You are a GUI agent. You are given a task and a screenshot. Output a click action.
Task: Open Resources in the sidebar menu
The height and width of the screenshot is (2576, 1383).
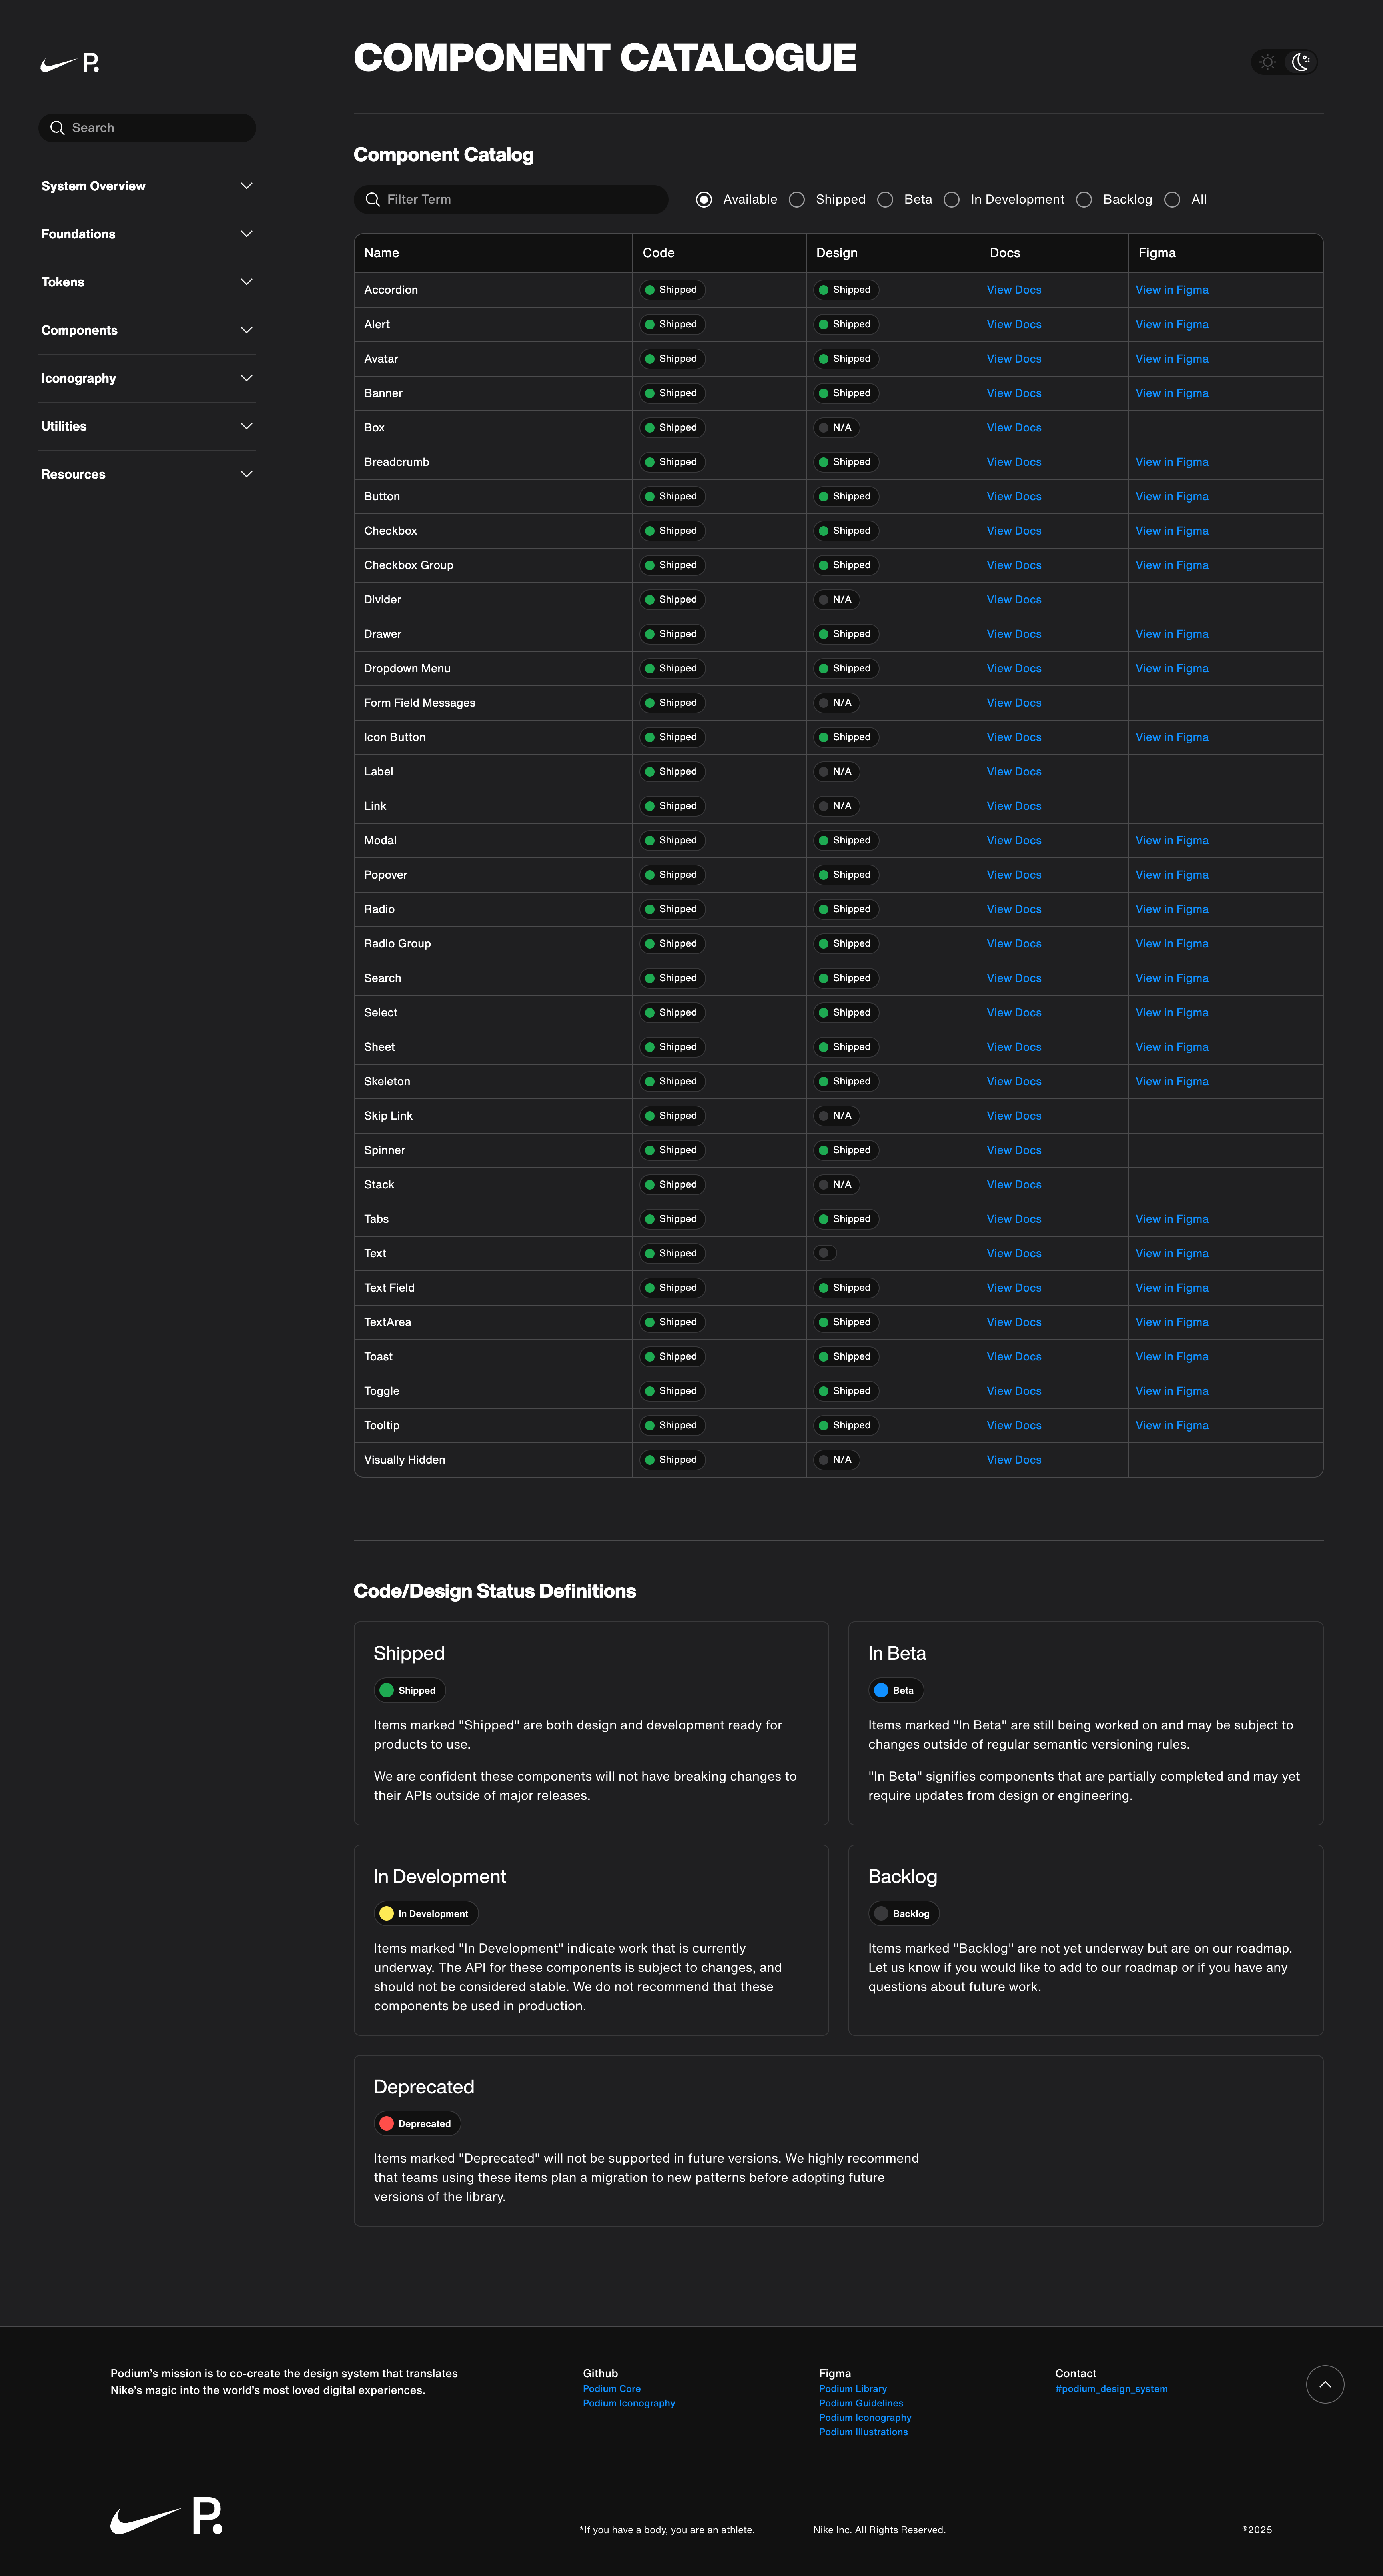click(147, 474)
